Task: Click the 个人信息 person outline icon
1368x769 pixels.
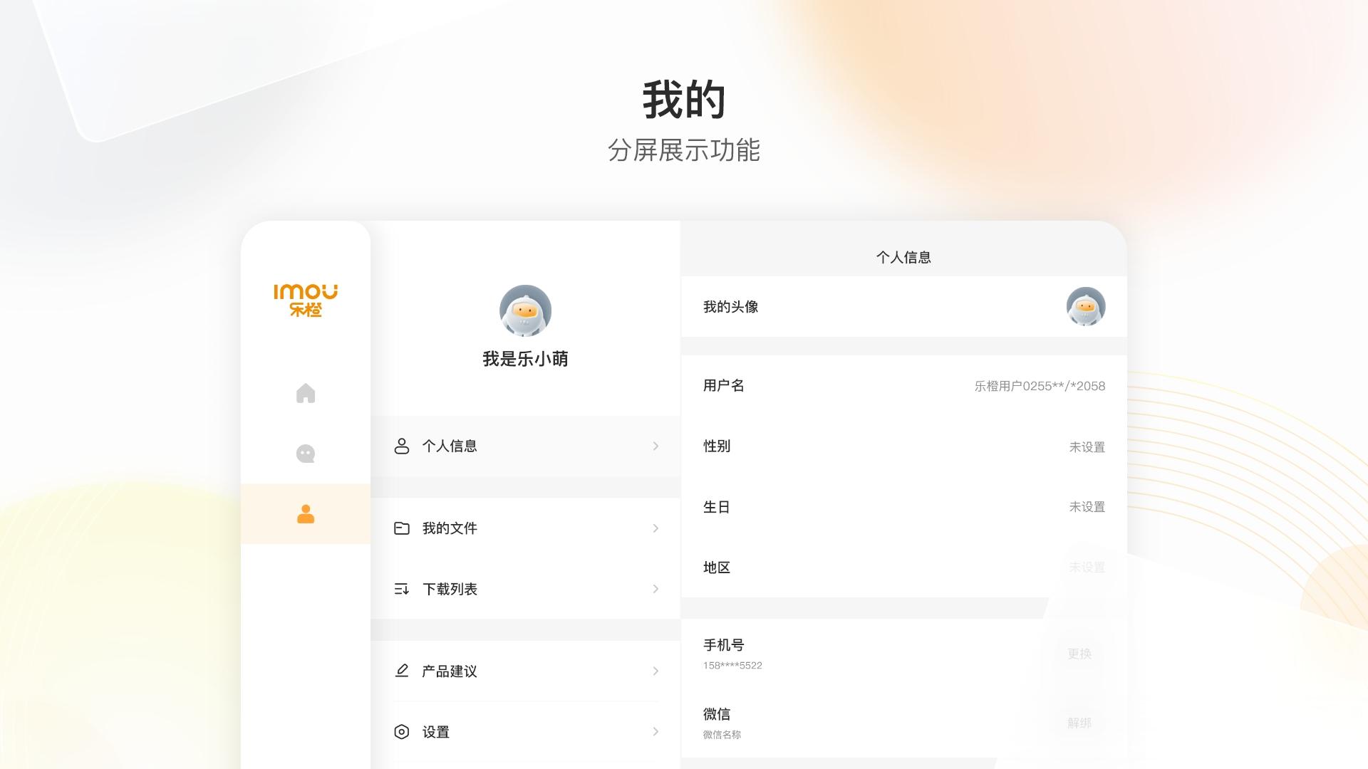Action: 402,446
